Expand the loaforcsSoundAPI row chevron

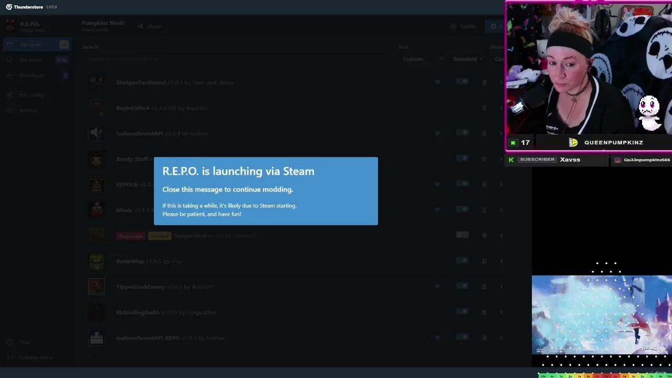(501, 133)
